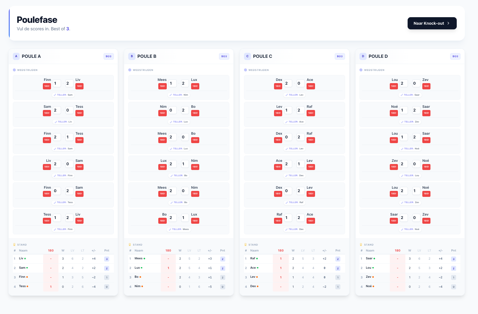The height and width of the screenshot is (314, 478).
Task: Edit teller Lev on Dex–Ace match
Action: 295,95
